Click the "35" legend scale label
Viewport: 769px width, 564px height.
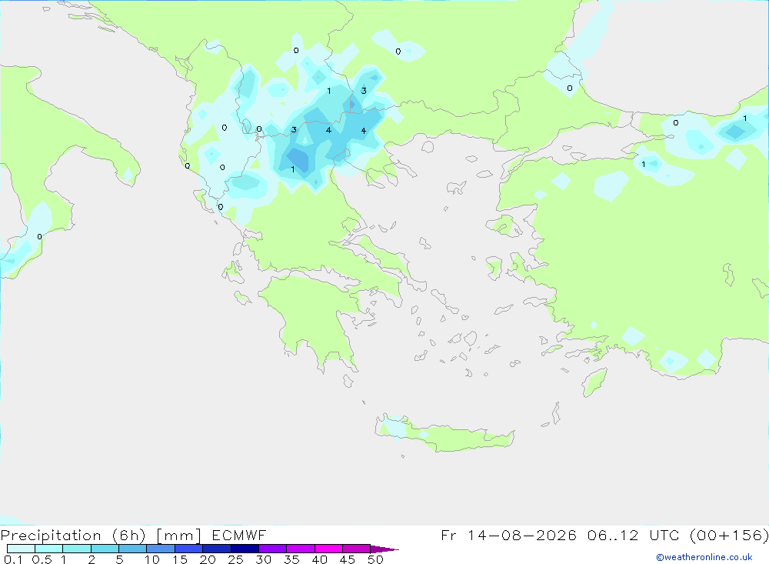(291, 559)
